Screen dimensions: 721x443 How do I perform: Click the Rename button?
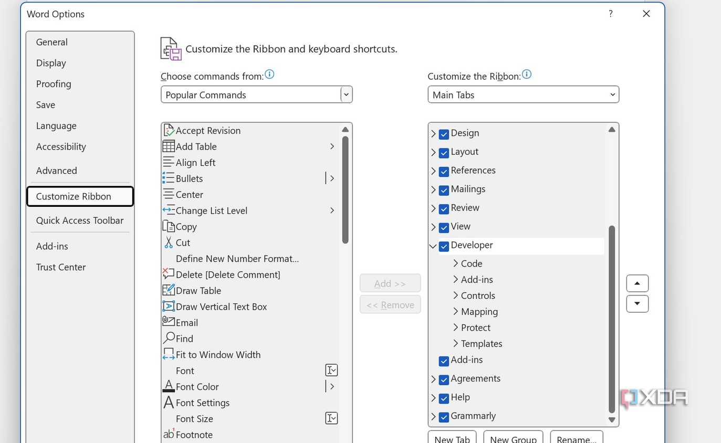(577, 438)
